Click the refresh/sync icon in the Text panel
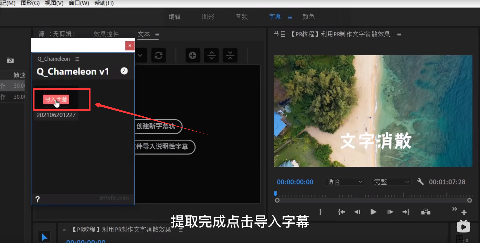 (158, 55)
